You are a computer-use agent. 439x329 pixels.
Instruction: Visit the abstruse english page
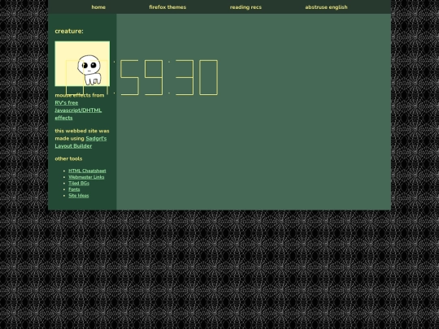pyautogui.click(x=326, y=7)
